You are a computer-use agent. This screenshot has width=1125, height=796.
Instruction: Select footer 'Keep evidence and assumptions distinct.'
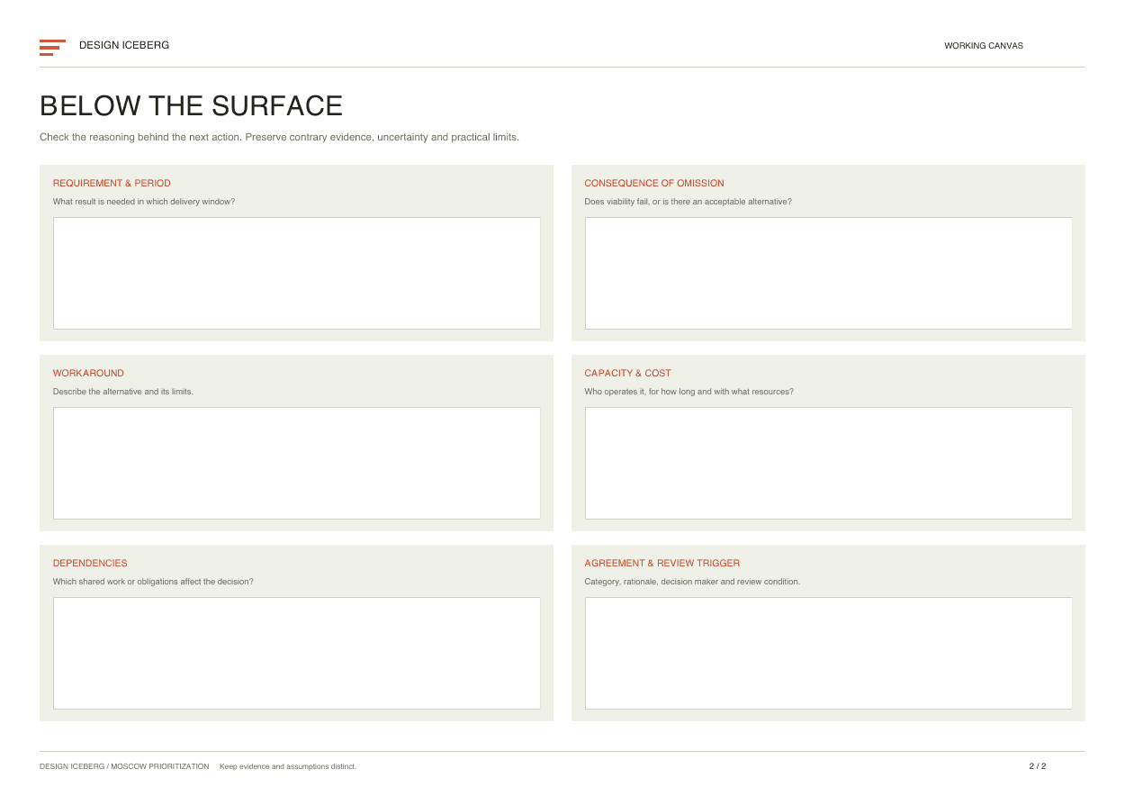click(288, 767)
